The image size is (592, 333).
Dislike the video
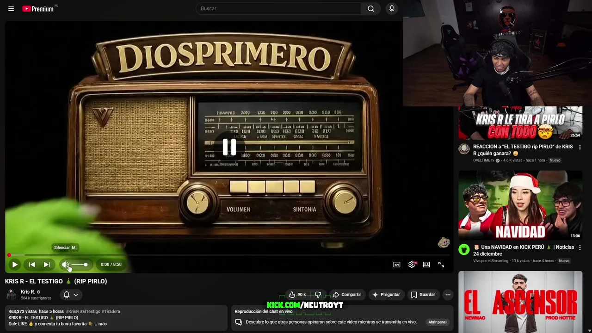pos(318,295)
